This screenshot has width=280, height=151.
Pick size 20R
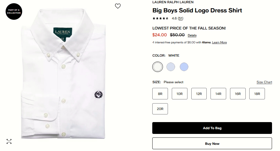click(x=160, y=109)
